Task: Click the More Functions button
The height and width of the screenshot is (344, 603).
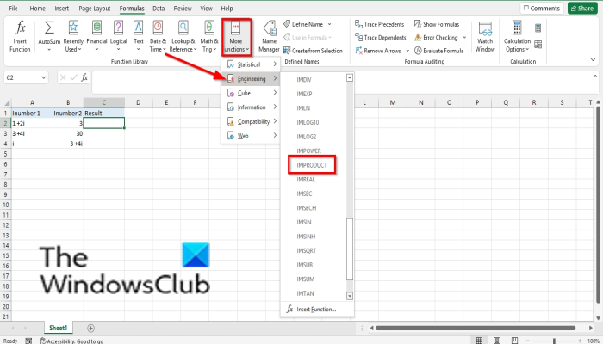Action: (x=236, y=37)
